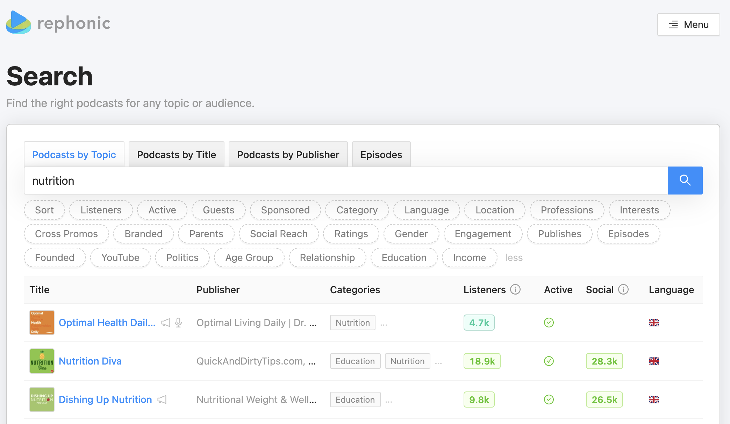Image resolution: width=730 pixels, height=424 pixels.
Task: Open the Relationship filter
Action: pos(327,257)
